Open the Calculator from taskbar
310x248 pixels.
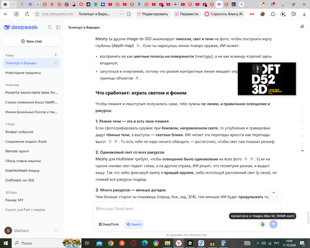[223, 243]
